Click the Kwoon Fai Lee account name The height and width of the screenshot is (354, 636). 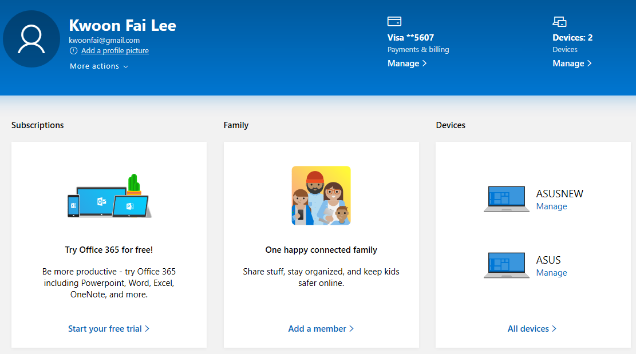tap(123, 25)
